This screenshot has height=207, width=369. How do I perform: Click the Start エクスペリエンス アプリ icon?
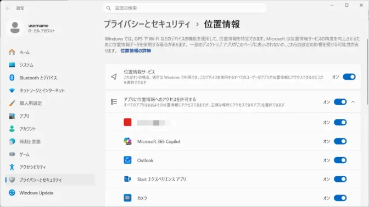[127, 179]
